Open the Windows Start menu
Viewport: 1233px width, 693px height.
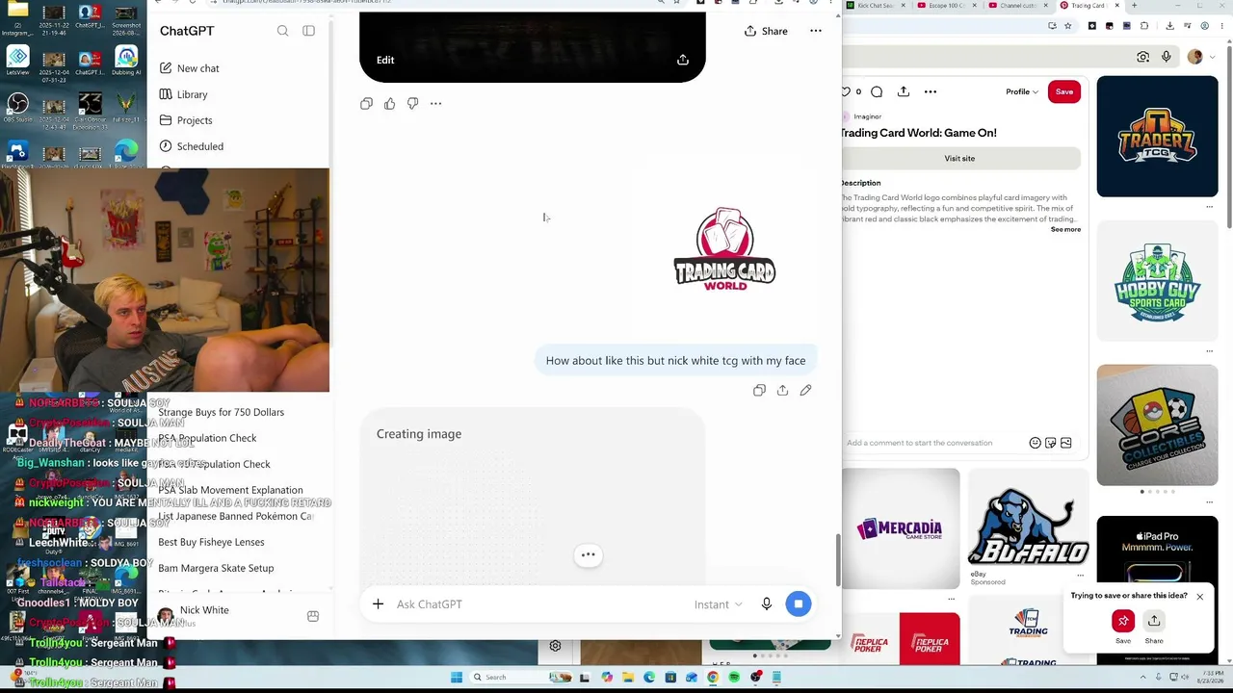457,678
